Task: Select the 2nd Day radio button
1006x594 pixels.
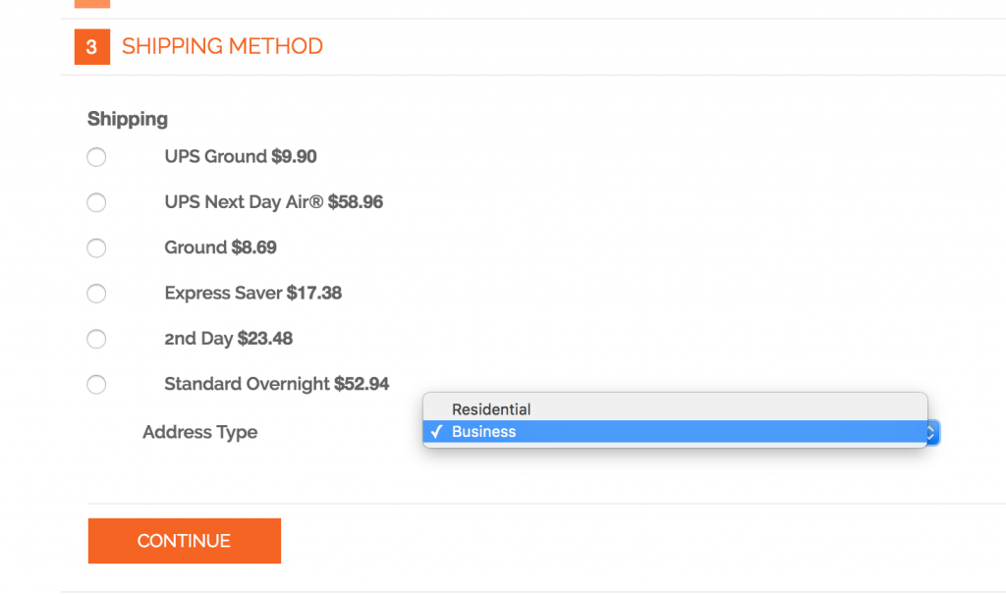Action: (96, 339)
